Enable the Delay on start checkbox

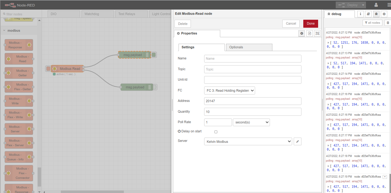click(216, 132)
